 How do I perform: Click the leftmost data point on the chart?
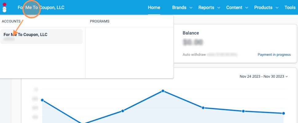(x=42, y=100)
